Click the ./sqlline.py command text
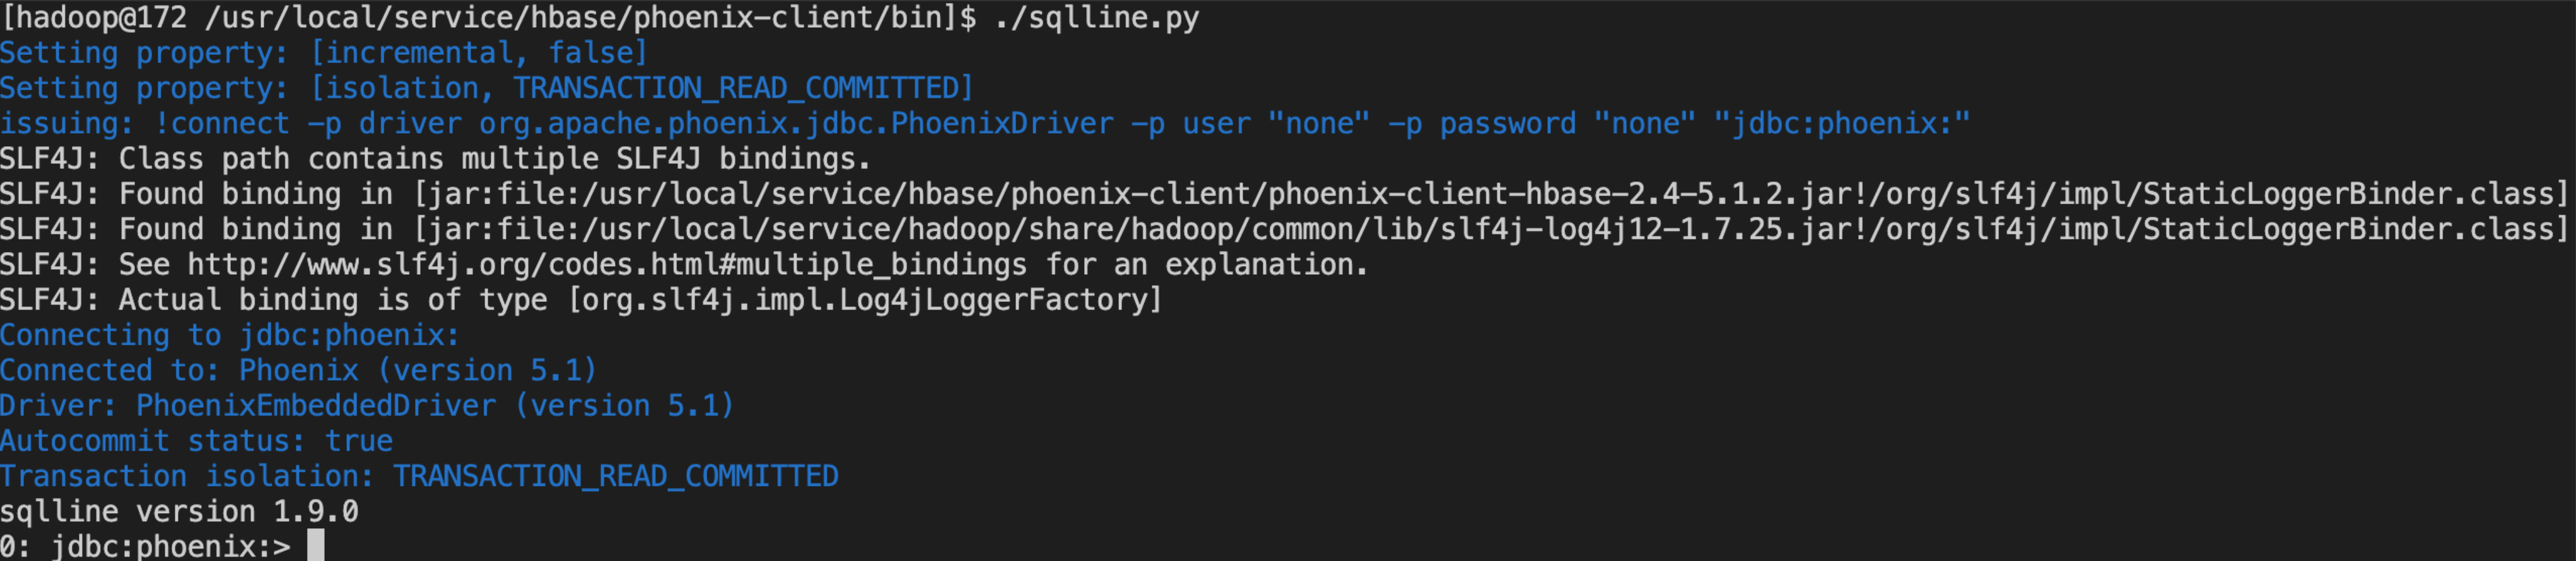The image size is (2576, 561). pyautogui.click(x=1096, y=18)
